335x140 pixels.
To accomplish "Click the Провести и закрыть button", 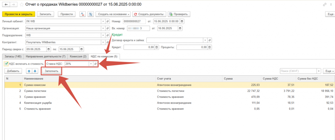I will pos(18,14).
